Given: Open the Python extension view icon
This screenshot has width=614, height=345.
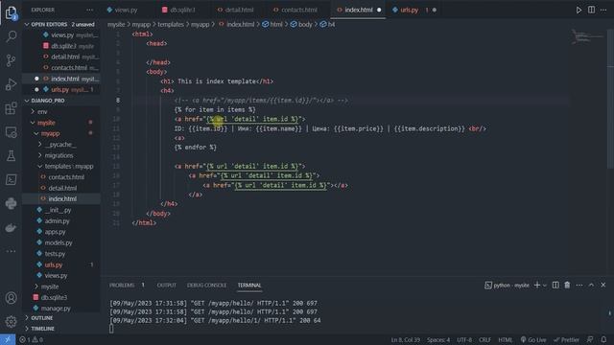Looking at the screenshot, I should (x=11, y=203).
